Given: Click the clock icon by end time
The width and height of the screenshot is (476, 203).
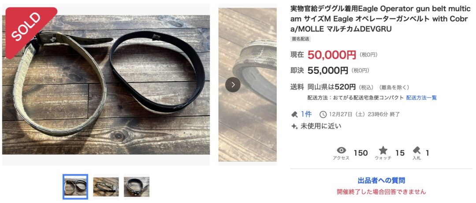Looking at the screenshot, I should tap(324, 114).
